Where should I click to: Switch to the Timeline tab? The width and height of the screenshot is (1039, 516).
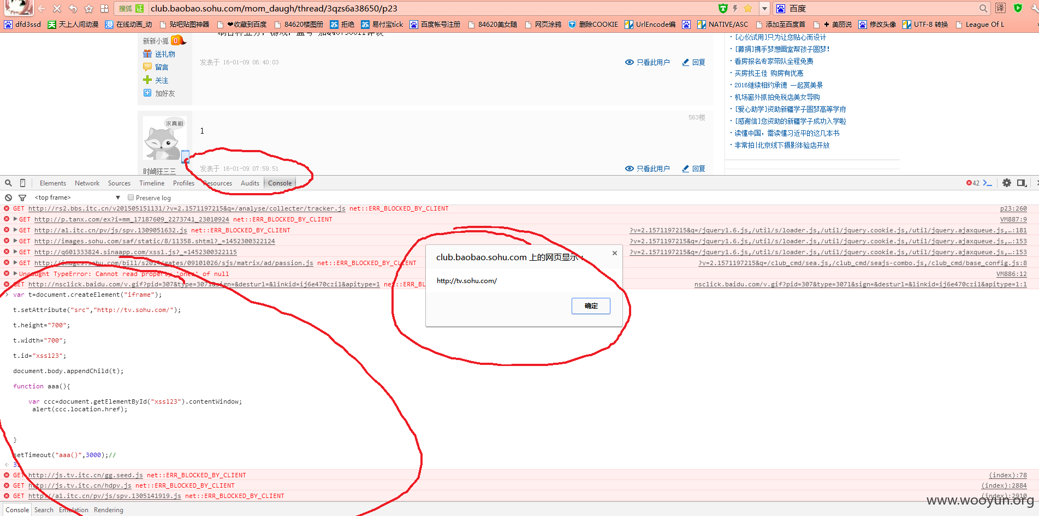click(152, 183)
